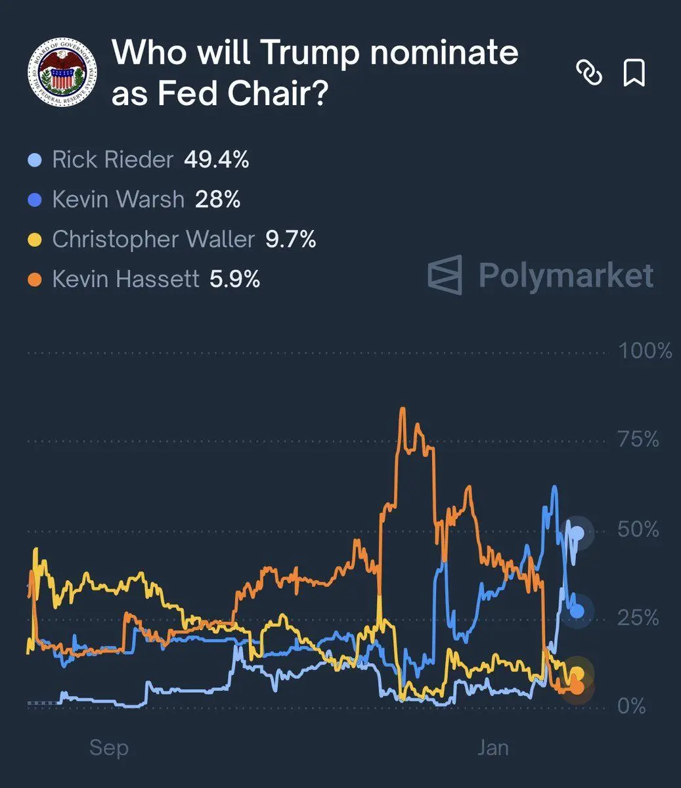Viewport: 681px width, 788px height.
Task: Click the Polymarket watermark logo
Action: tap(541, 275)
